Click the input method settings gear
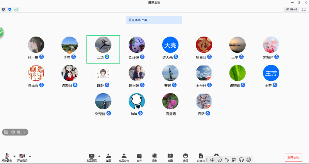The image size is (309, 164). click(x=248, y=159)
